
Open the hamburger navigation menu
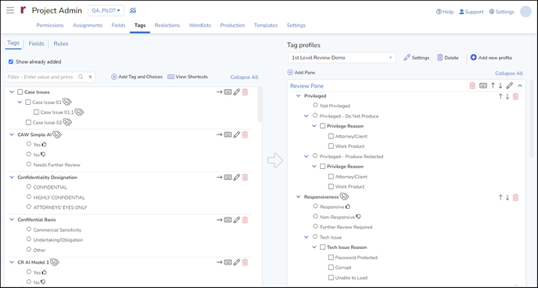tap(10, 10)
